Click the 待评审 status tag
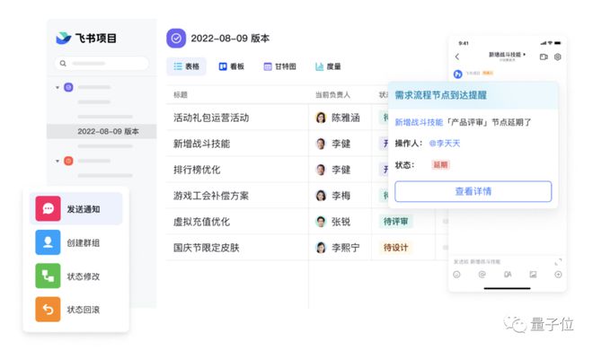This screenshot has width=593, height=350. [395, 222]
